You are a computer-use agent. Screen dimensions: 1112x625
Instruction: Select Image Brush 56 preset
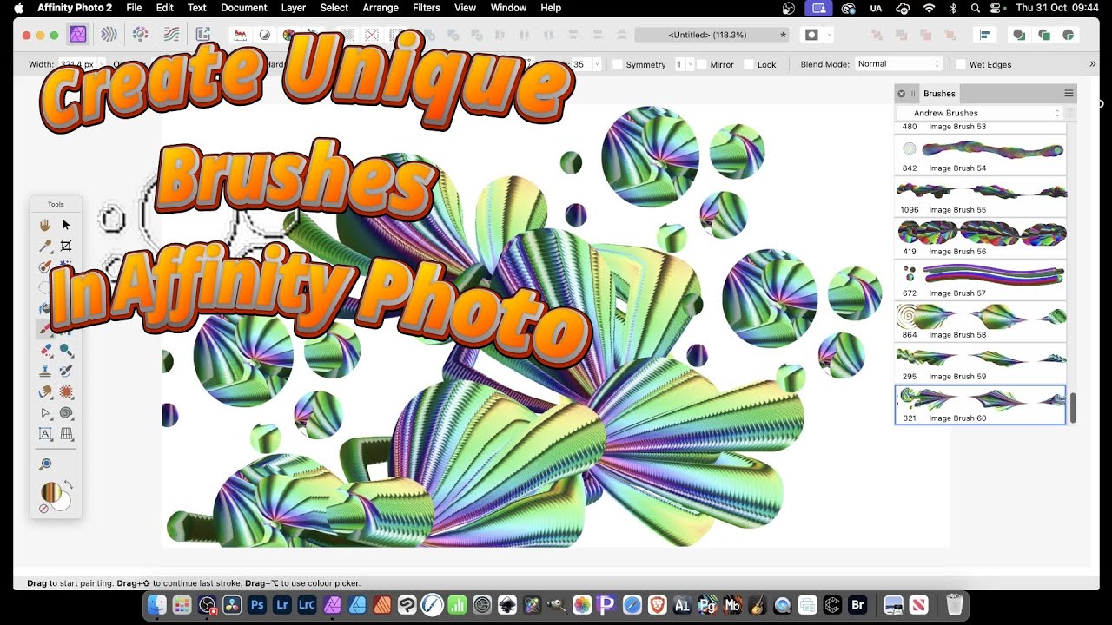coord(980,239)
